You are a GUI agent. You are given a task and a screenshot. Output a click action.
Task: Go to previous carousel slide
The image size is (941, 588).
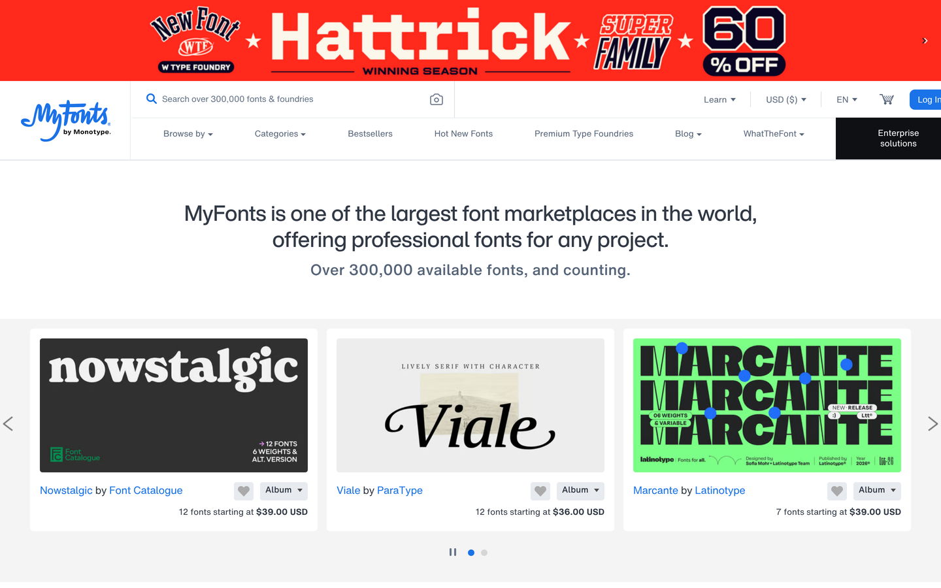(x=8, y=423)
